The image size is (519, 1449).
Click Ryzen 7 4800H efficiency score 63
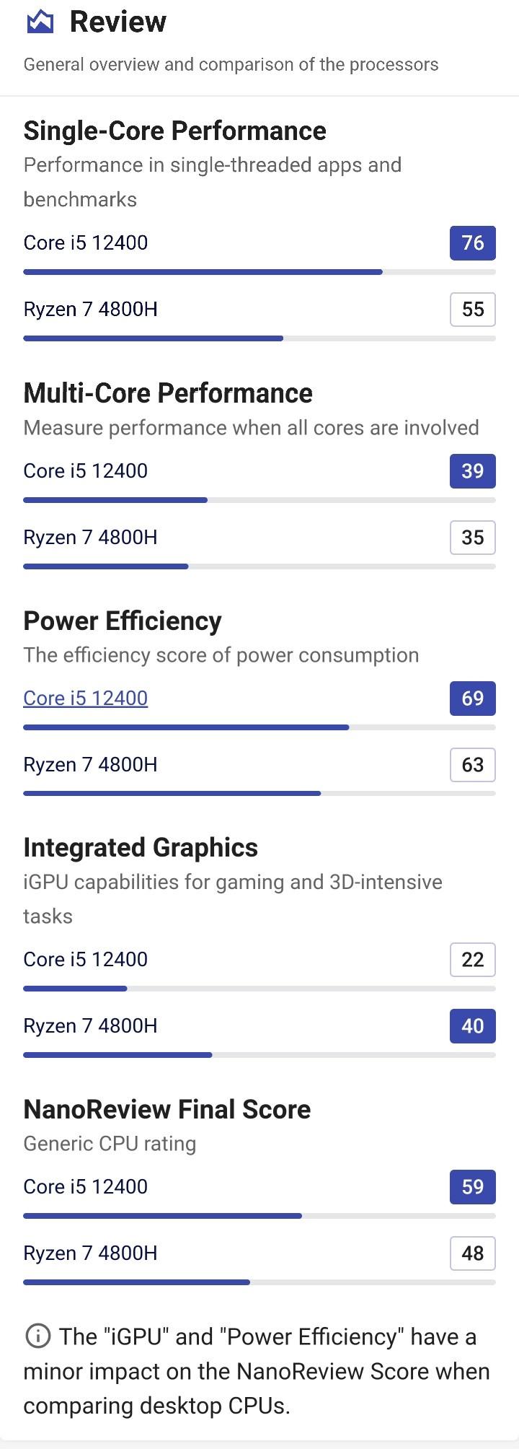click(x=472, y=765)
